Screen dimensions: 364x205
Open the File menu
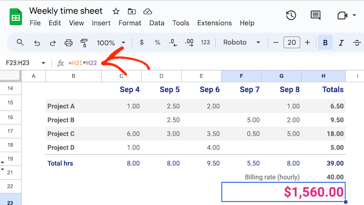tap(35, 23)
